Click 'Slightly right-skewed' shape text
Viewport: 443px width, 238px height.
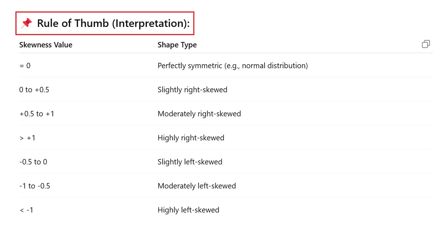(192, 90)
